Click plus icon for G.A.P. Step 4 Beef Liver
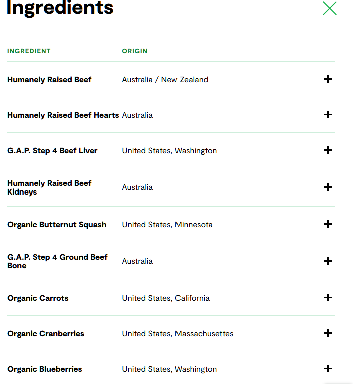Viewport: 353px width, 384px height. 328,150
